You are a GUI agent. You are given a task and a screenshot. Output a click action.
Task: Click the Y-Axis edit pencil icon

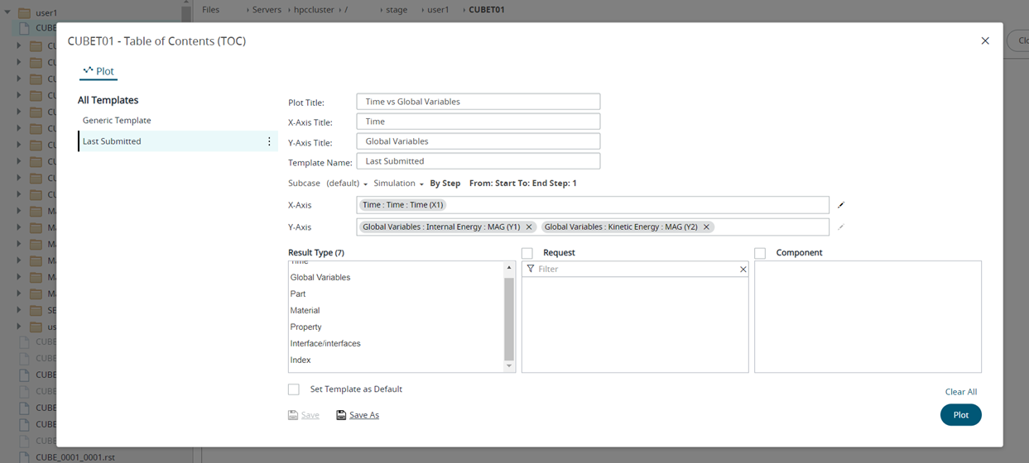coord(841,227)
